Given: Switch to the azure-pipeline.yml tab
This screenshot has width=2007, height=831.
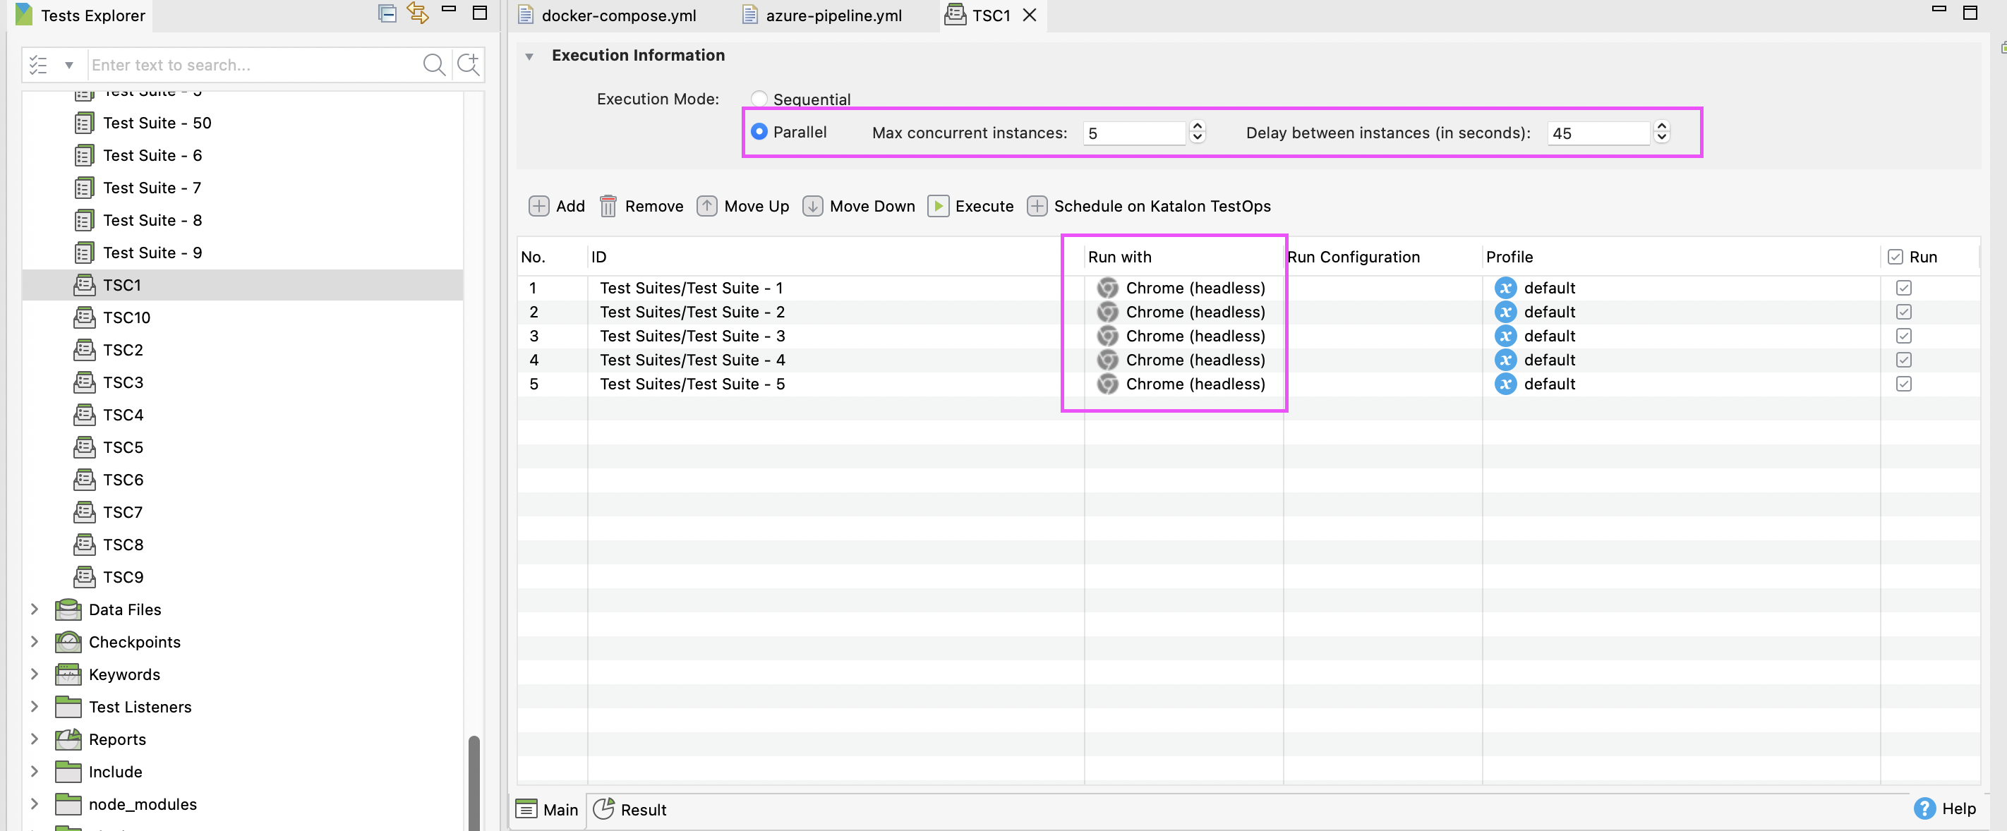Looking at the screenshot, I should (831, 15).
